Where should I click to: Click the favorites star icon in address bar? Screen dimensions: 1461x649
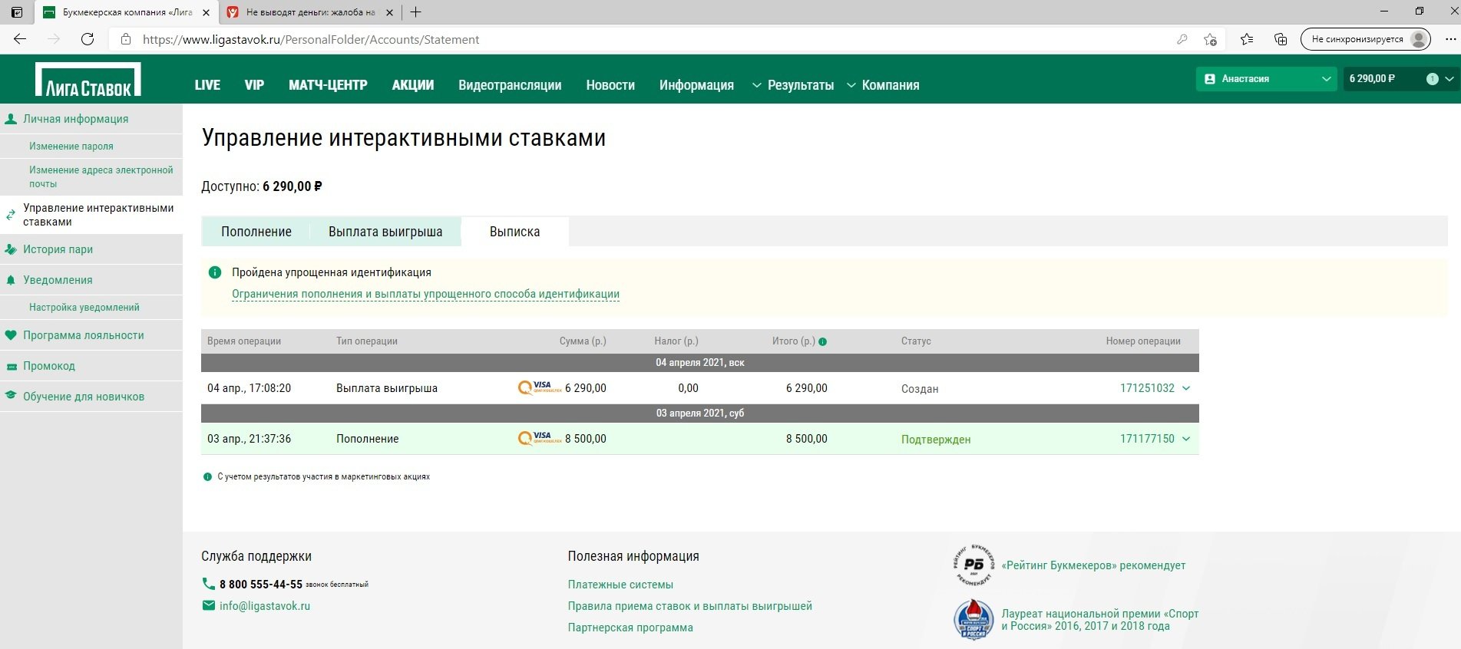[1210, 39]
